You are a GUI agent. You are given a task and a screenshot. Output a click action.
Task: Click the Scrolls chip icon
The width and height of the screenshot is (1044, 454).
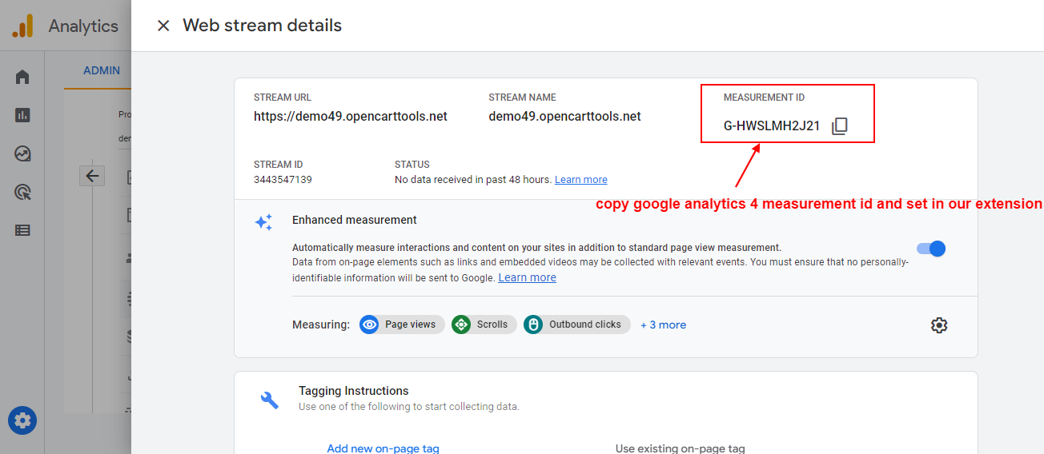461,325
